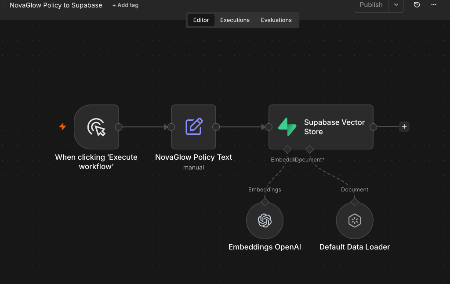Click the 'Document' label above Data Loader

[355, 190]
